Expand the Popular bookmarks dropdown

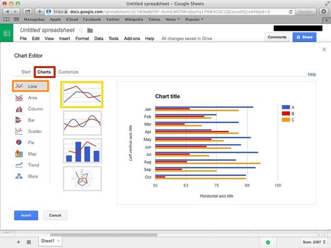(194, 20)
